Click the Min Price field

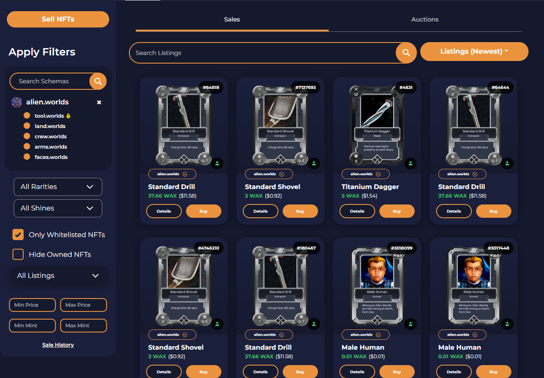(32, 305)
